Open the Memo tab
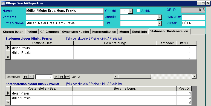The image size is (211, 106). tap(124, 32)
